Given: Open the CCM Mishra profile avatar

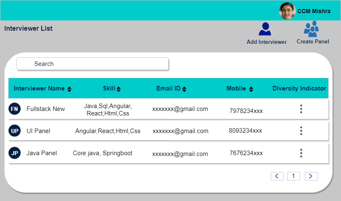Looking at the screenshot, I should click(287, 11).
